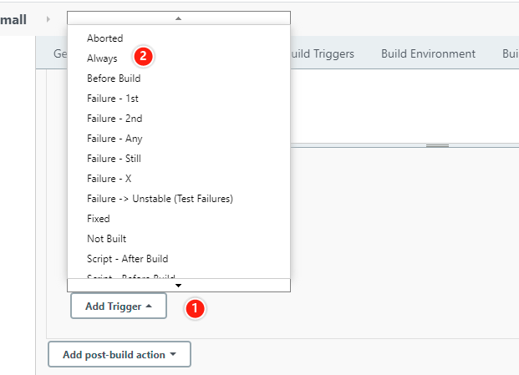Click the breadcrumb arrow beside the job name
The height and width of the screenshot is (375, 519).
click(x=48, y=18)
